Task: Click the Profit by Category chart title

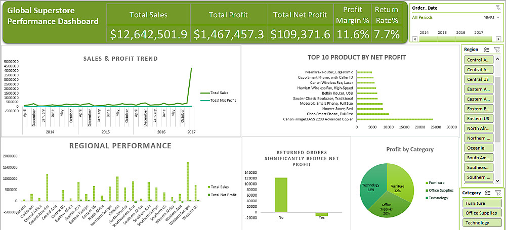Action: [x=410, y=149]
